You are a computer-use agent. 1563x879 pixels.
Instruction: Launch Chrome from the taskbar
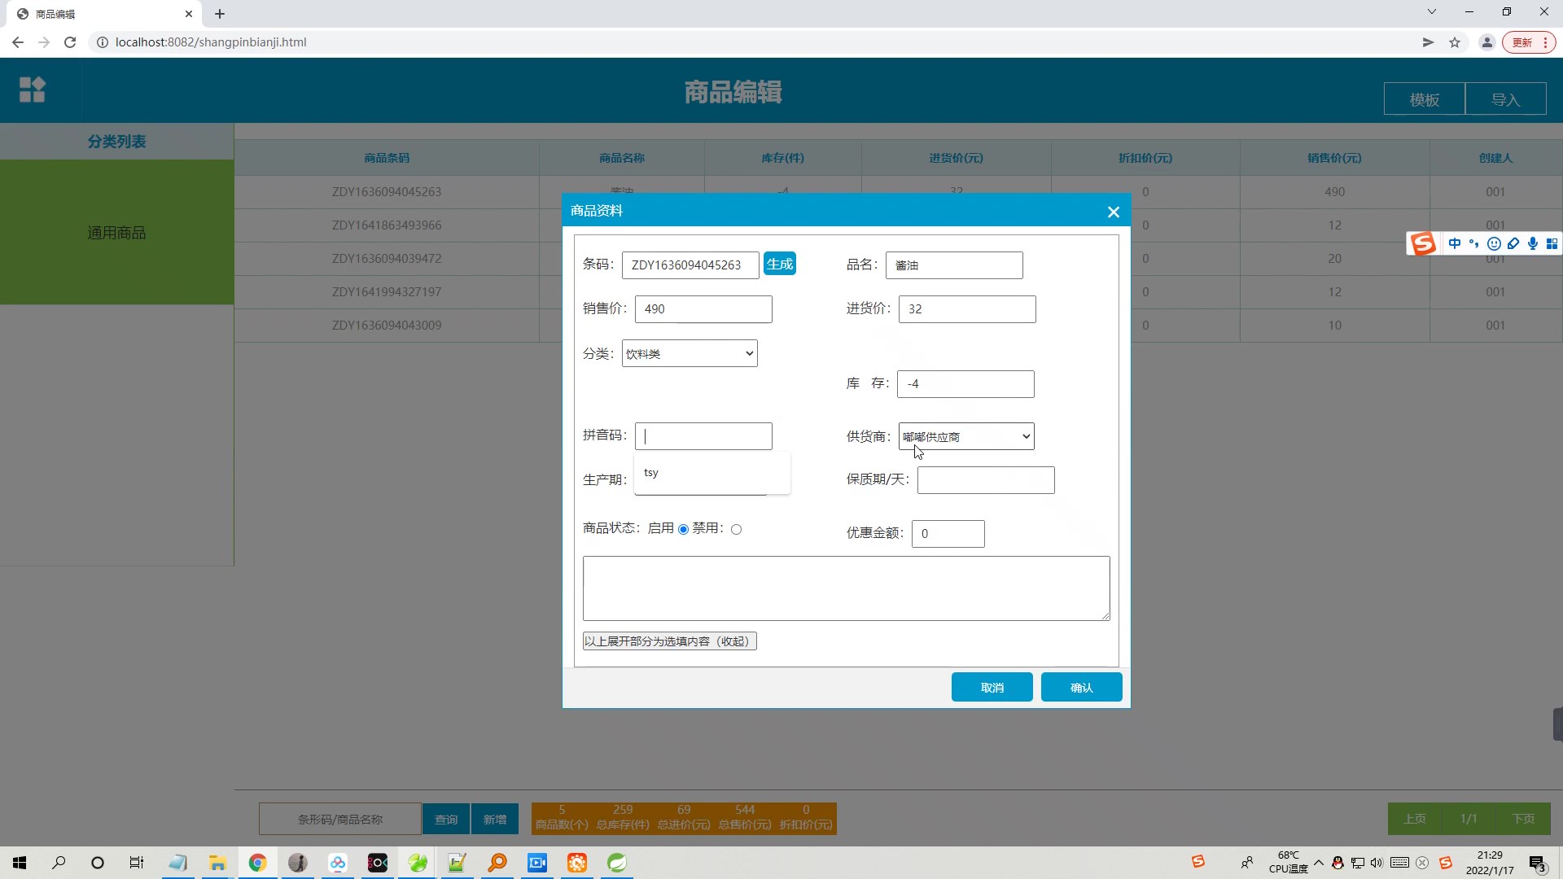pyautogui.click(x=257, y=864)
